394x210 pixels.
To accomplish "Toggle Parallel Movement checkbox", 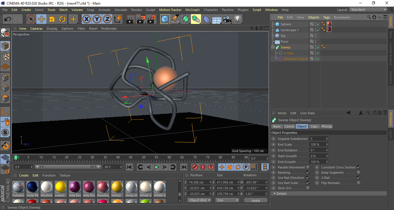I will coord(308,167).
